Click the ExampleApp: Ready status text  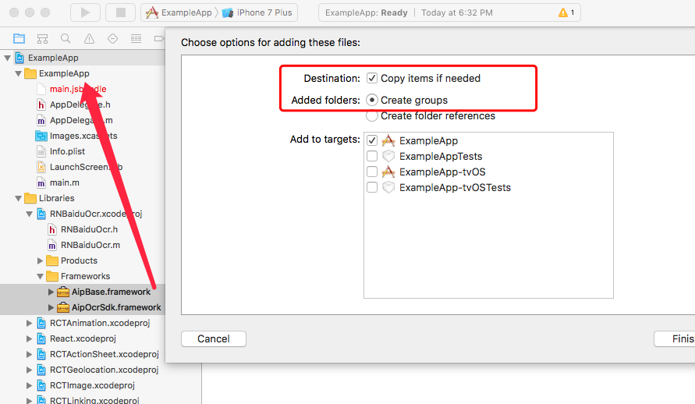[x=366, y=12]
